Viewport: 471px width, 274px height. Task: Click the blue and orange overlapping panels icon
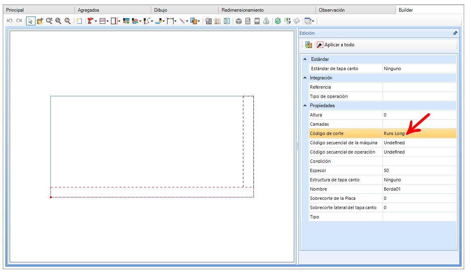tap(194, 21)
